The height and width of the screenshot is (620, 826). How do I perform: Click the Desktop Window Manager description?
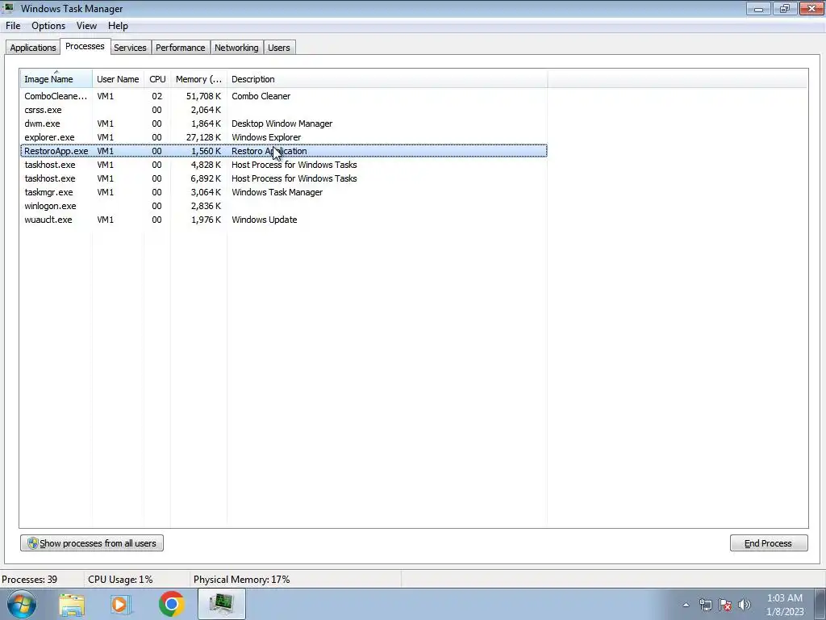pos(282,124)
